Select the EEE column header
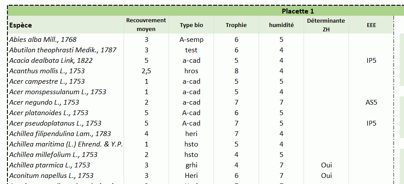This screenshot has width=404, height=184. point(371,25)
